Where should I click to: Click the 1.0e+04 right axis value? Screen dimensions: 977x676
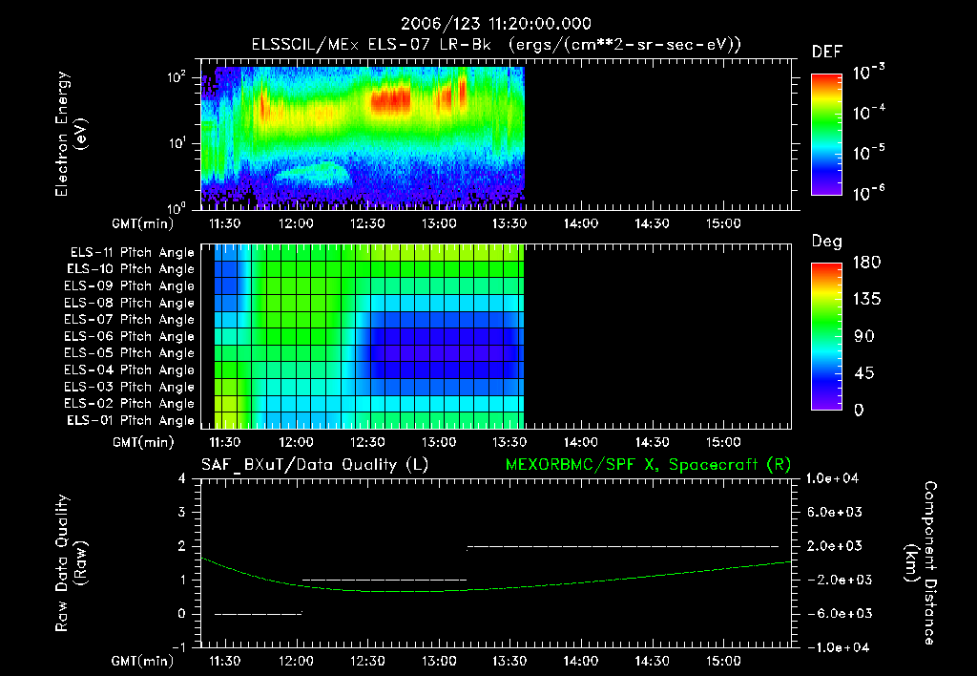(x=833, y=479)
